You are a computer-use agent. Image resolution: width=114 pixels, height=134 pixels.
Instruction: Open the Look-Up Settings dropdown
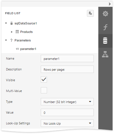[x=67, y=123]
